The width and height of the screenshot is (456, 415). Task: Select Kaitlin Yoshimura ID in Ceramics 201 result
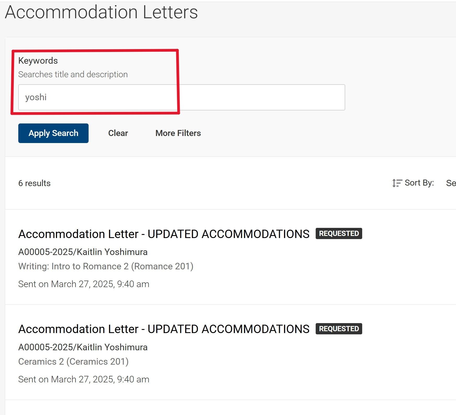[83, 347]
